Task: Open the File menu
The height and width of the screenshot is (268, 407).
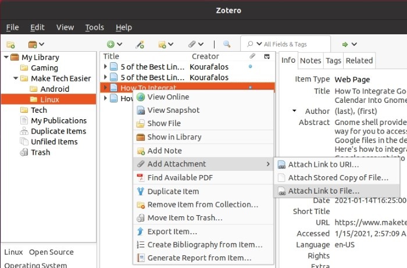Action: [12, 27]
